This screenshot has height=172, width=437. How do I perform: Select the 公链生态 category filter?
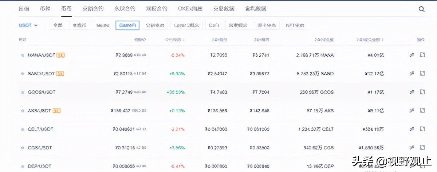pyautogui.click(x=155, y=25)
